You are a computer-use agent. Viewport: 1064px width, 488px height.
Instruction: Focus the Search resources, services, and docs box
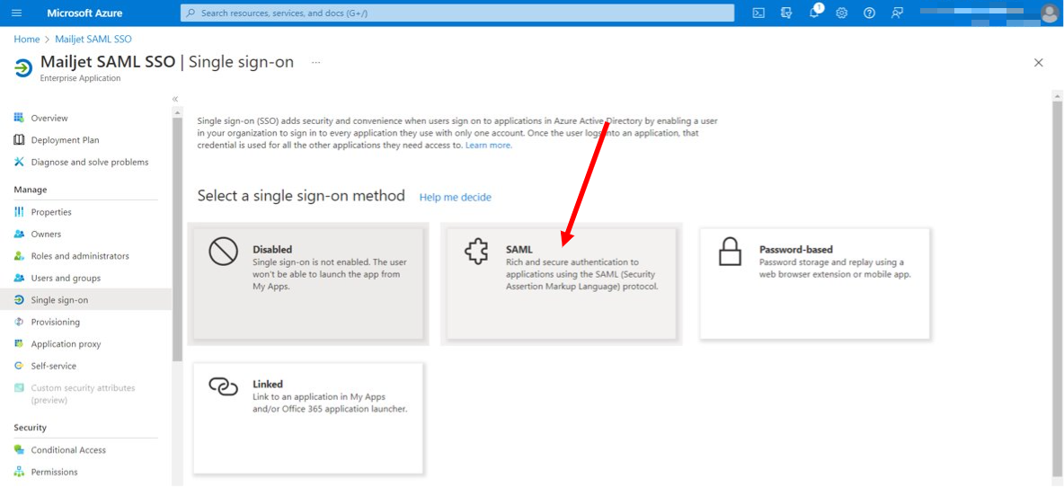pyautogui.click(x=457, y=13)
